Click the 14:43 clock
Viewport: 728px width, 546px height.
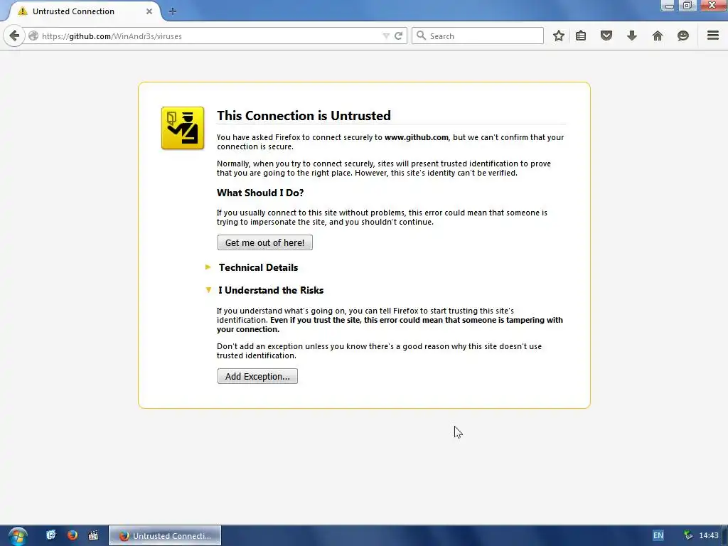709,536
